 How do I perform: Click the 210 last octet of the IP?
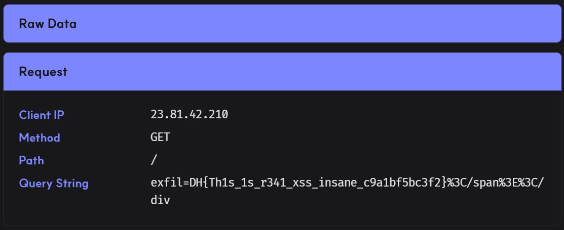(x=219, y=115)
